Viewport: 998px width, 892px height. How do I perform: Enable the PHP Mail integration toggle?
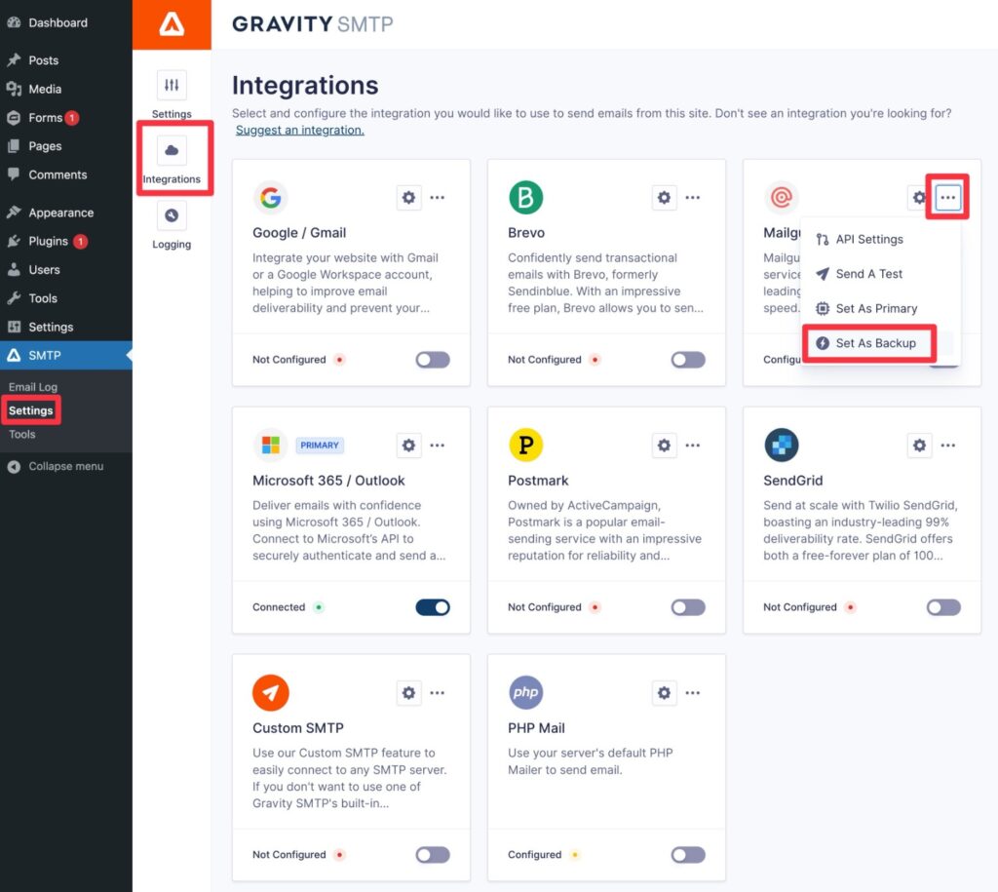tap(688, 854)
